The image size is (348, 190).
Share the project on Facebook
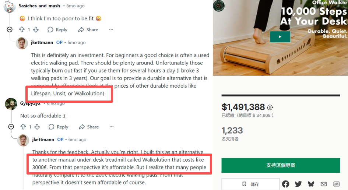[286, 184]
